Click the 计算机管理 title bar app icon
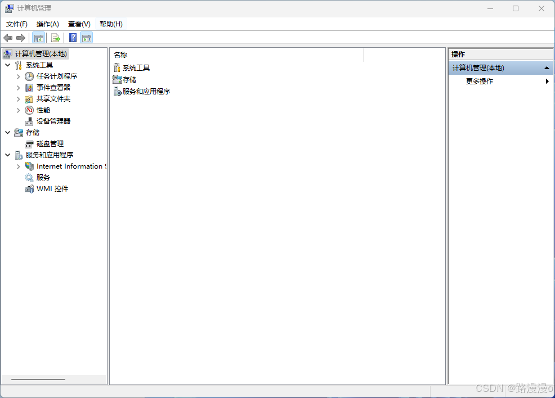The height and width of the screenshot is (398, 555). 9,8
